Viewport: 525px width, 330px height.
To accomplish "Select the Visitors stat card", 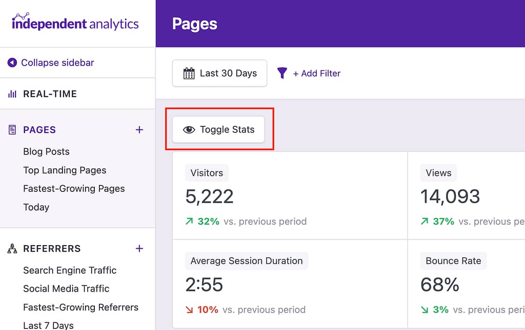I will coord(290,195).
